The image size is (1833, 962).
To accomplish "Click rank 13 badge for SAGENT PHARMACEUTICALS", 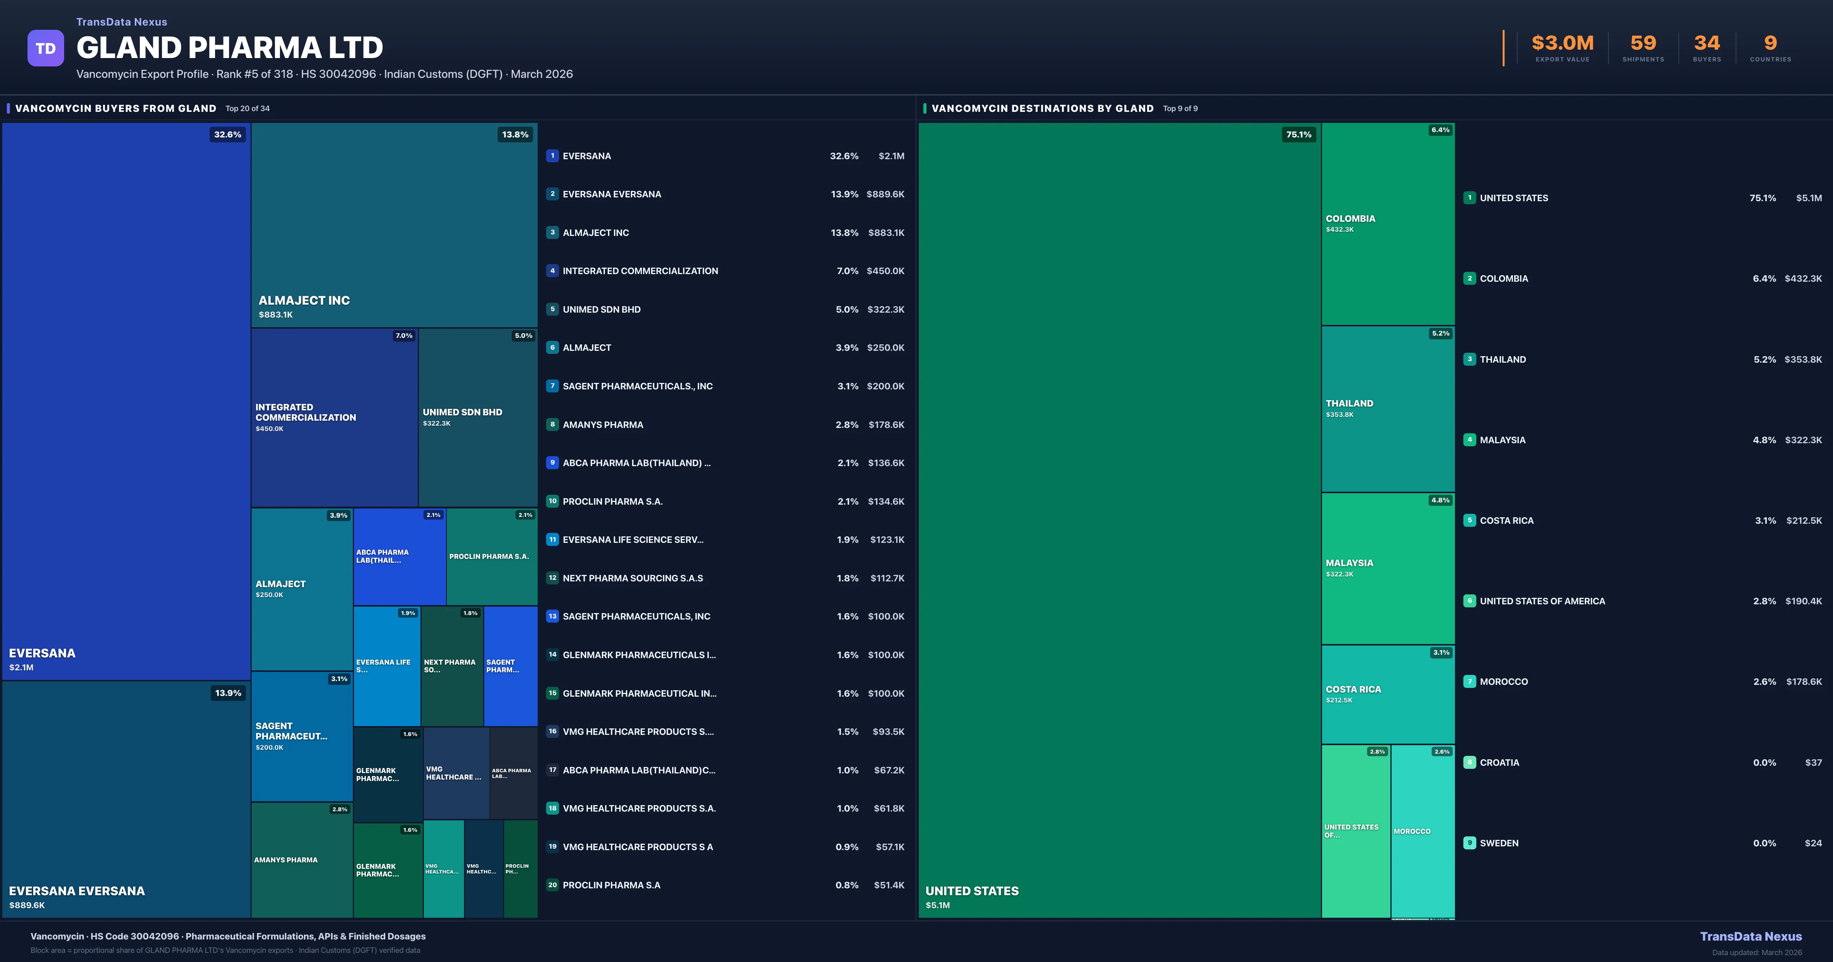I will (552, 616).
